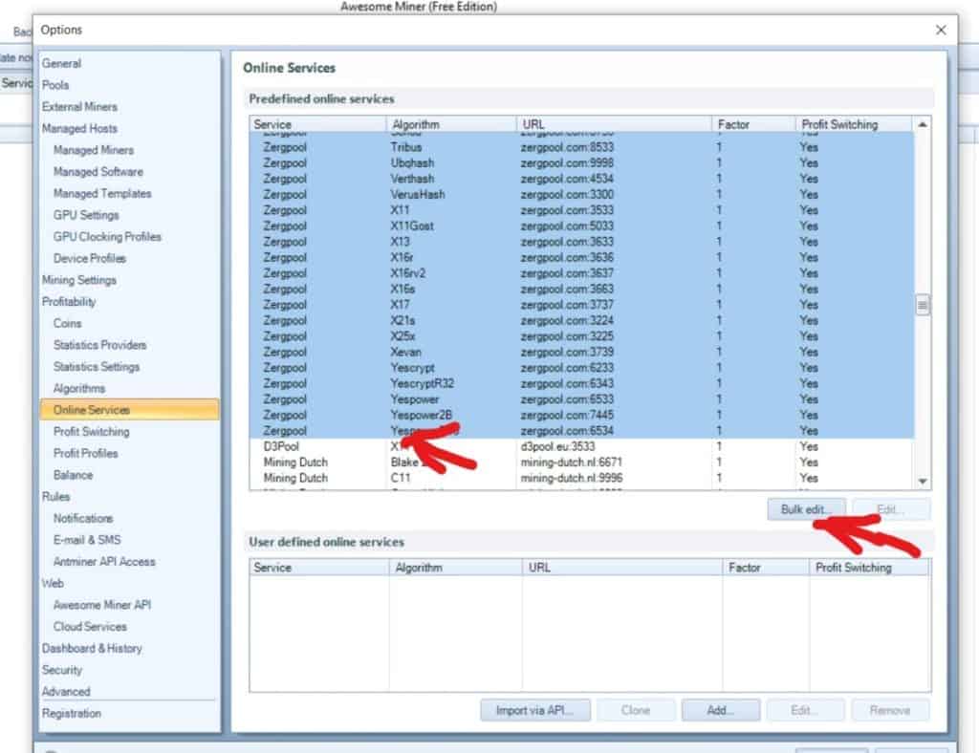The height and width of the screenshot is (753, 979).
Task: Select the Zergpool Verthash row
Action: (x=581, y=179)
